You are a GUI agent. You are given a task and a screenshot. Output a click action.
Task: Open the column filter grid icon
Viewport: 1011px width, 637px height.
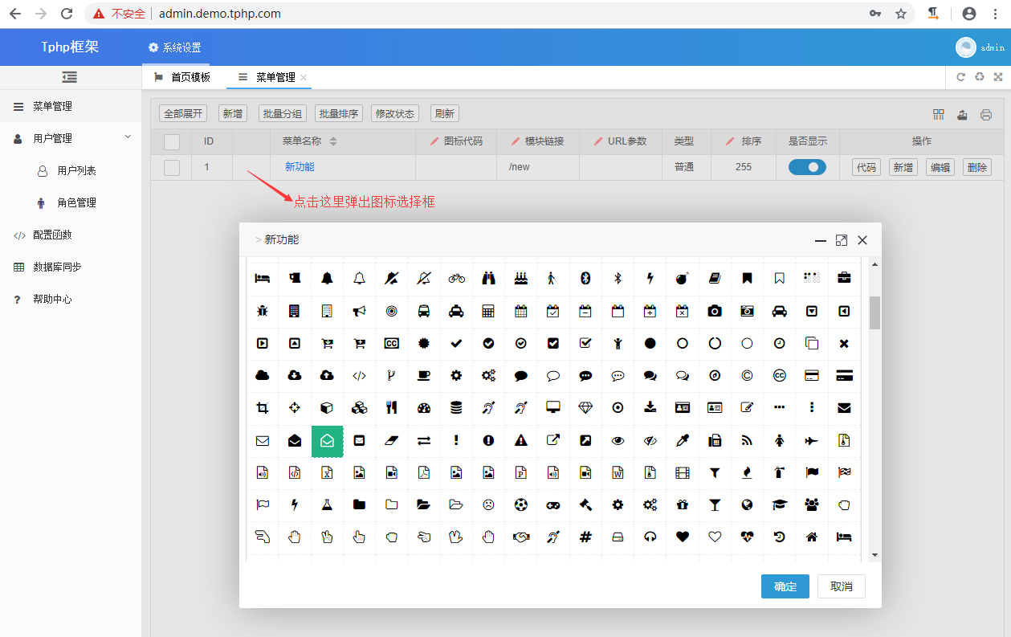[939, 115]
